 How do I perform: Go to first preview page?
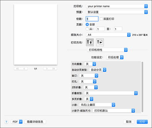point(17,69)
